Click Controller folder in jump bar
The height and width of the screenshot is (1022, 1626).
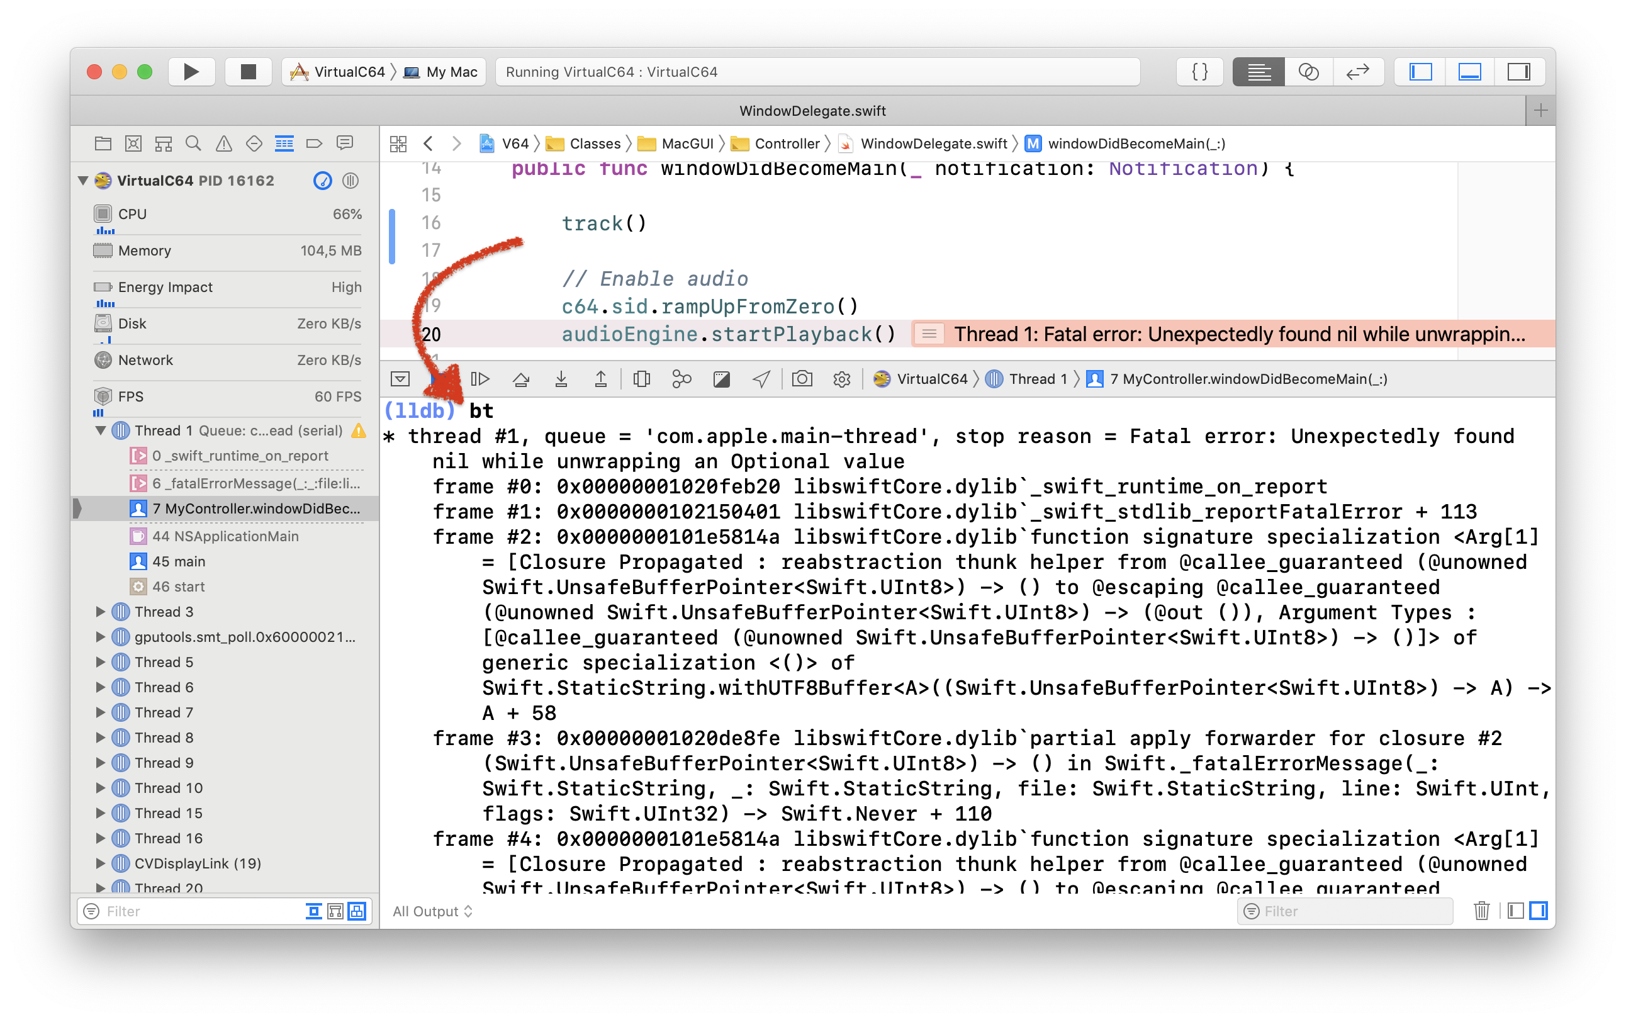pyautogui.click(x=776, y=144)
